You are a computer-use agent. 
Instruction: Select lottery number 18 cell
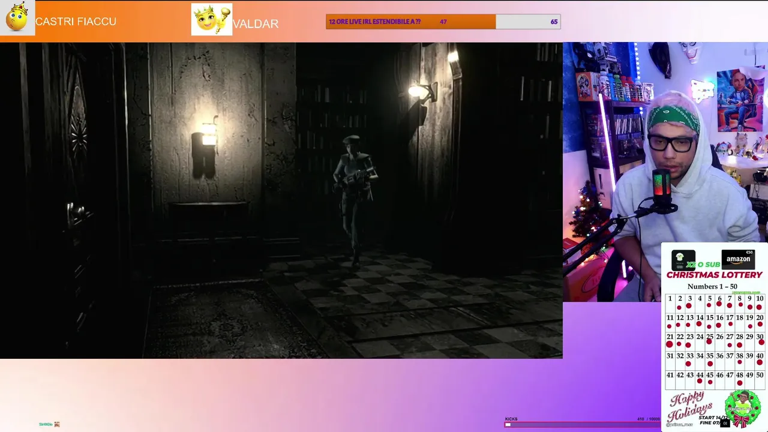click(x=740, y=322)
